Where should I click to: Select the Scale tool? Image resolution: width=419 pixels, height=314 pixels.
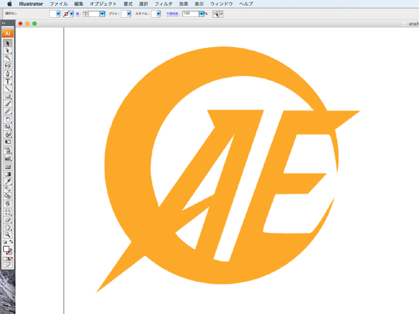tap(7, 127)
